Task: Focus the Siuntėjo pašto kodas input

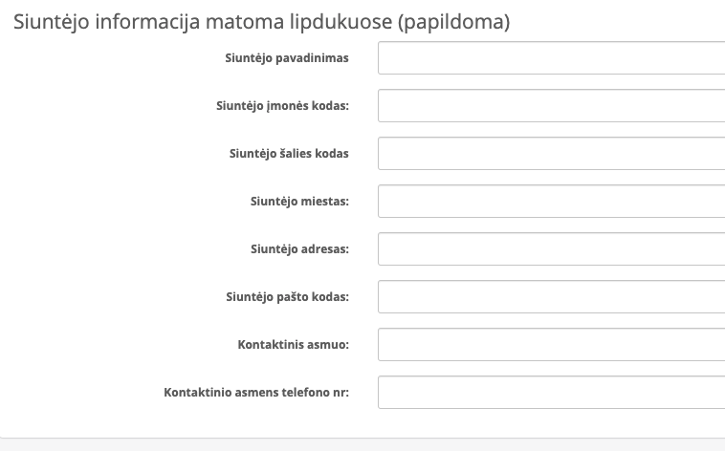Action: 551,296
